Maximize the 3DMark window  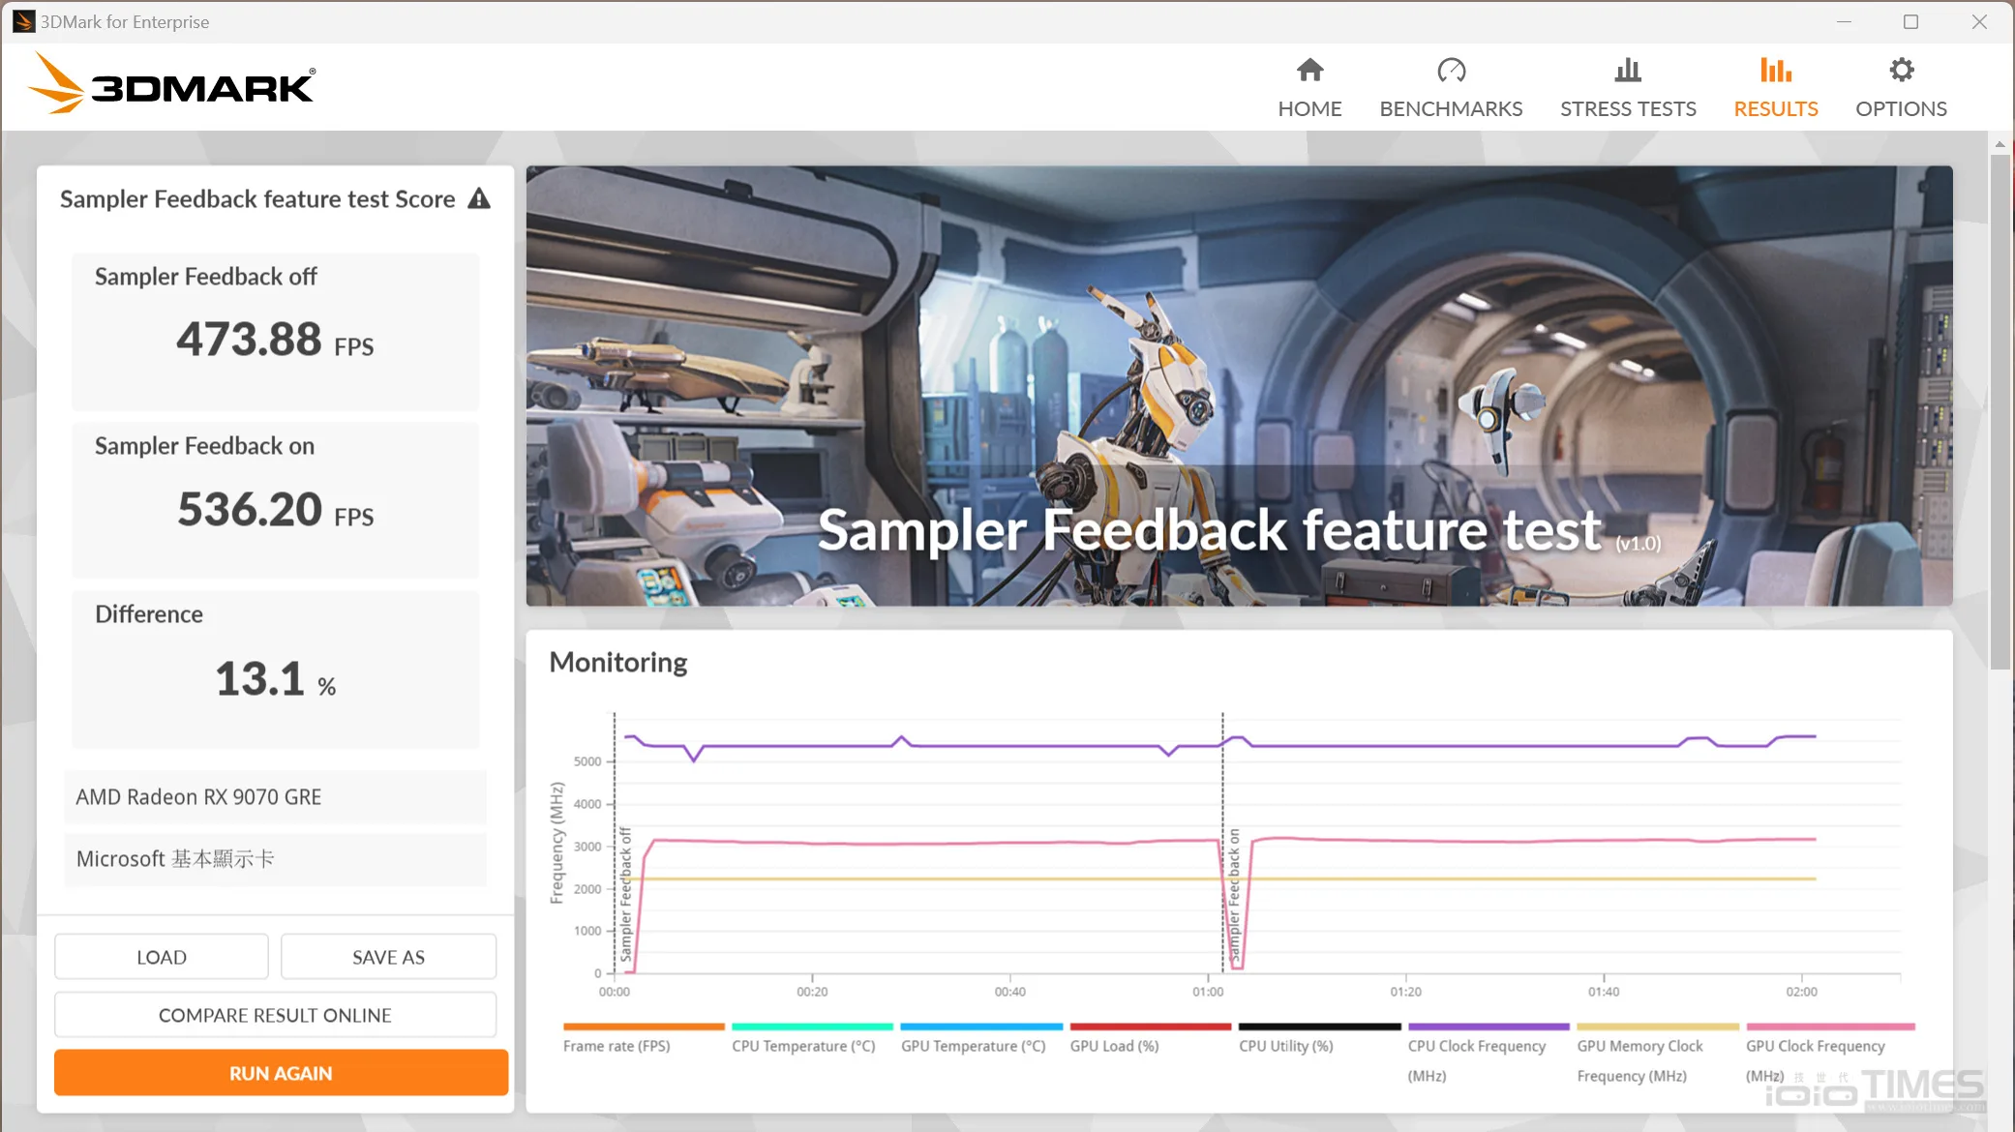1910,21
